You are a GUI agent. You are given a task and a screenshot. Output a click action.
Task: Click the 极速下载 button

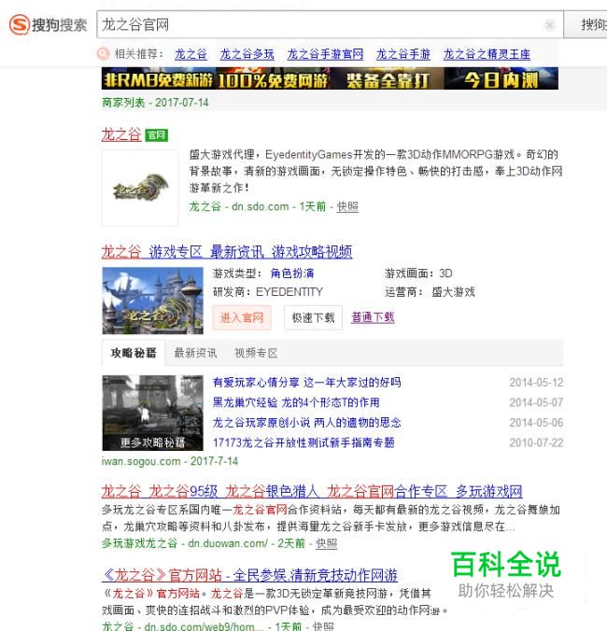(x=313, y=317)
